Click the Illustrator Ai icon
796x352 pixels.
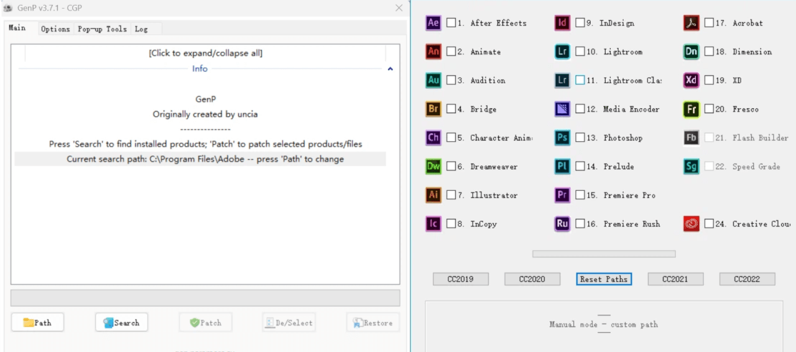433,195
